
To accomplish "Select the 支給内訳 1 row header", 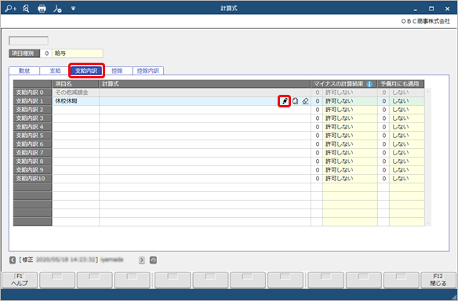I will [32, 101].
